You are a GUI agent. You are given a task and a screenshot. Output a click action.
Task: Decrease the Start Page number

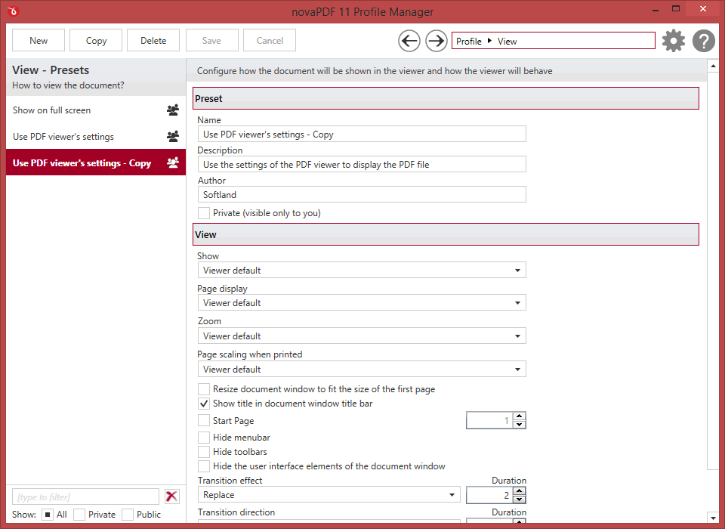[x=520, y=425]
